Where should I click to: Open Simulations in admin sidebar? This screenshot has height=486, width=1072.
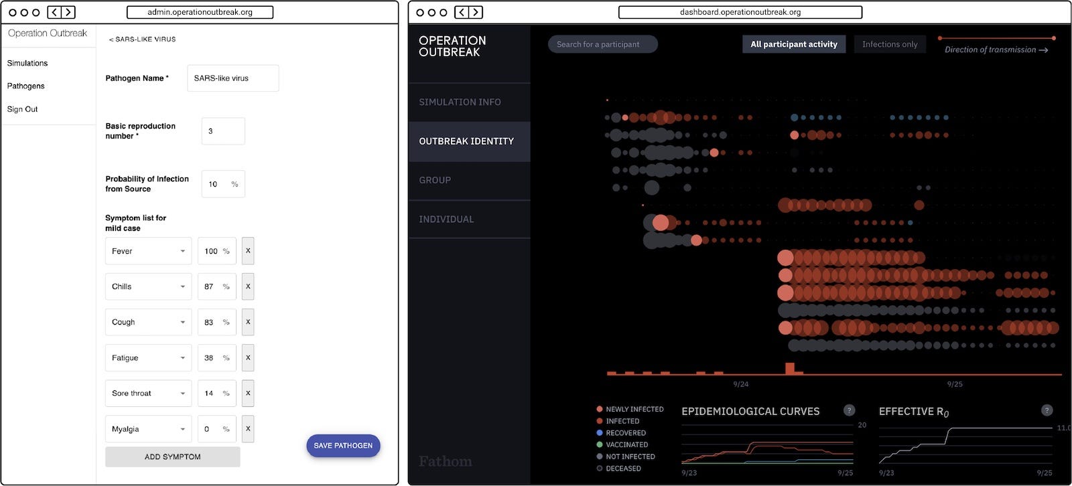pyautogui.click(x=27, y=63)
